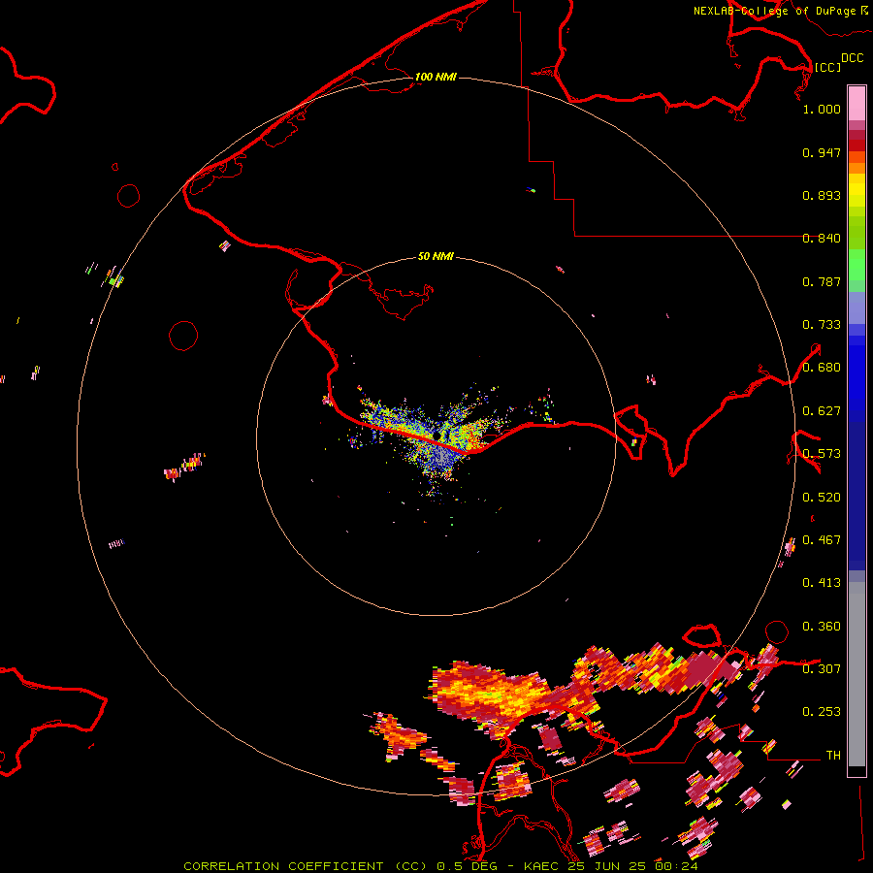
Task: Pick the bright red color bar segment
Action: click(857, 145)
